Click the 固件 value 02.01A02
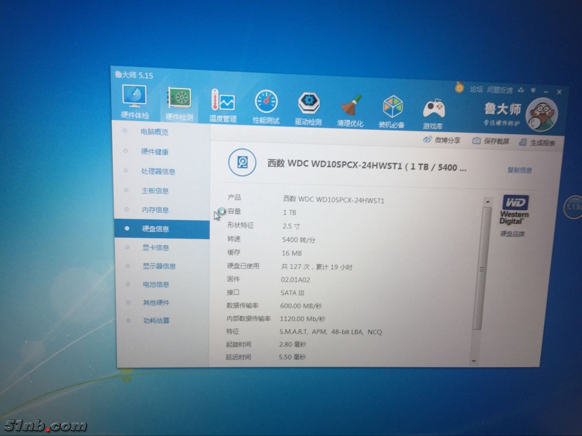The height and width of the screenshot is (436, 582). [x=295, y=280]
